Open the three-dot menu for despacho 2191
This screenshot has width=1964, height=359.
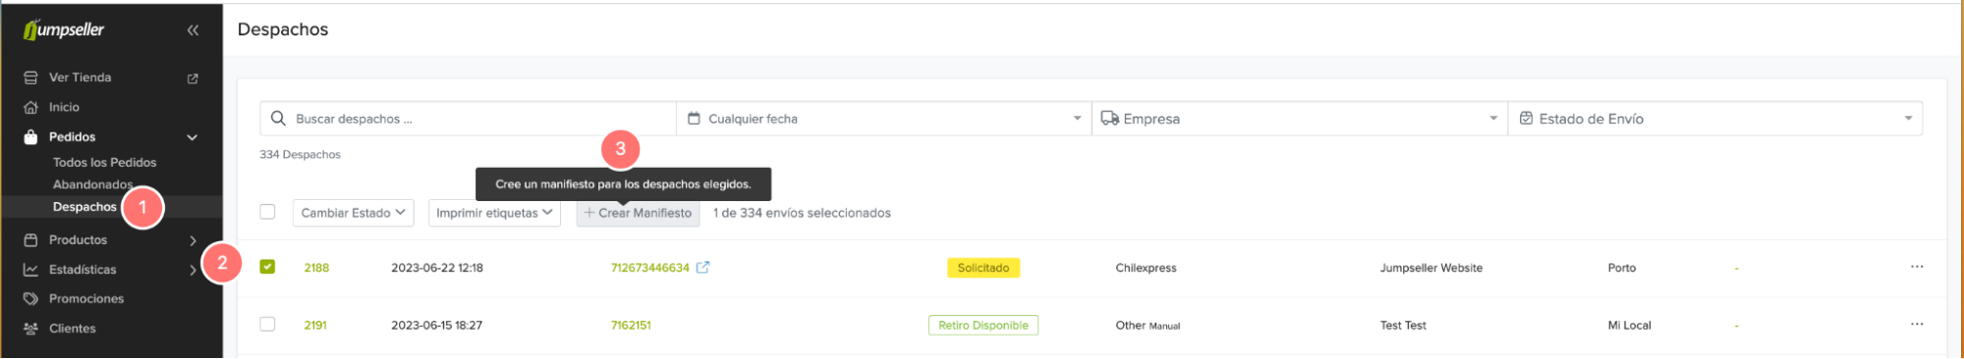point(1916,325)
